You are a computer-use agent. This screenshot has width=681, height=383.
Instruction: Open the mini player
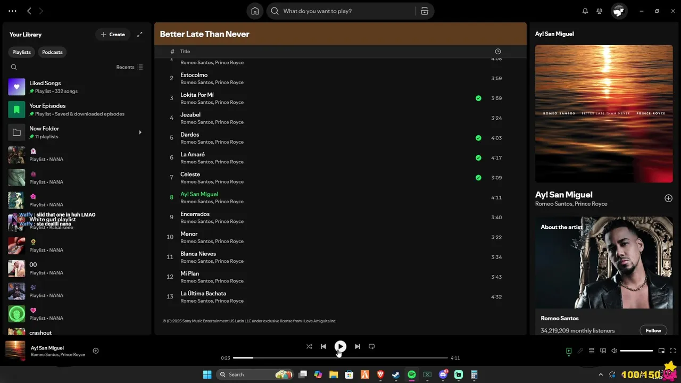click(661, 351)
